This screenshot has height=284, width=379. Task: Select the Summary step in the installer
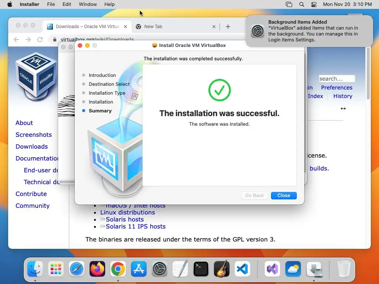100,111
